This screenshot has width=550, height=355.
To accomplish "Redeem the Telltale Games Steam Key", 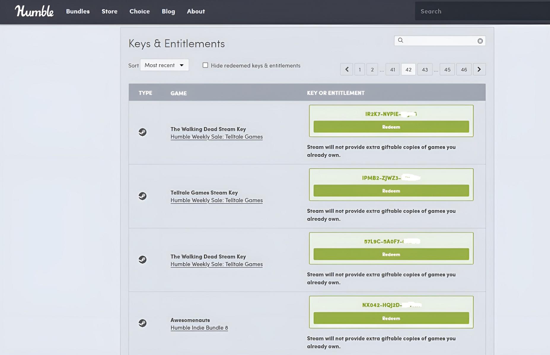I will [391, 191].
